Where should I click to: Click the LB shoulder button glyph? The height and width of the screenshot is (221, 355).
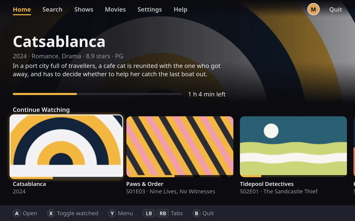149,213
